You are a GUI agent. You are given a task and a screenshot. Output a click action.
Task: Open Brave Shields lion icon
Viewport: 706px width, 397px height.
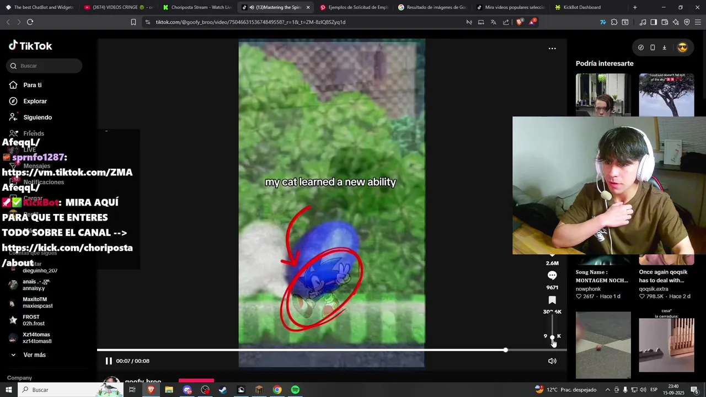(519, 22)
